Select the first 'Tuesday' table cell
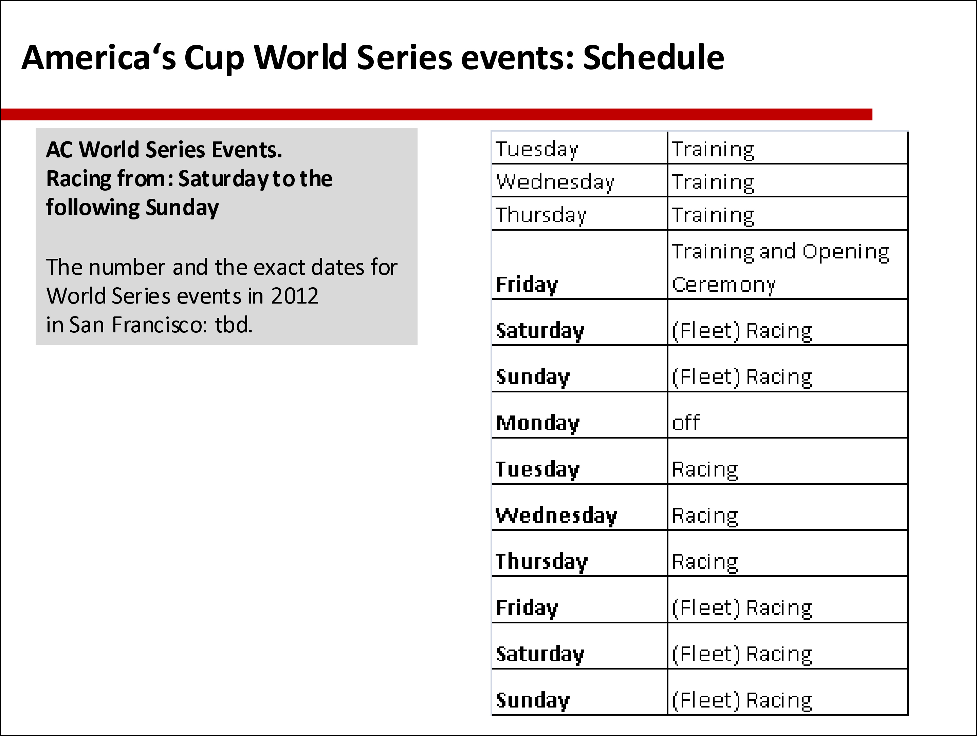The width and height of the screenshot is (977, 736). pyautogui.click(x=579, y=148)
